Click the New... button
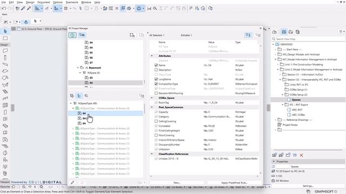Image resolution: width=346 pixels, height=194 pixels. coord(177,183)
